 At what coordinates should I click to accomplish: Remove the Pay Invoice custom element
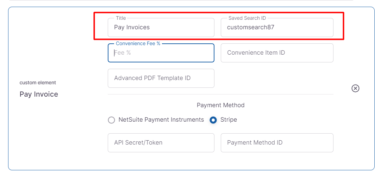pyautogui.click(x=355, y=88)
